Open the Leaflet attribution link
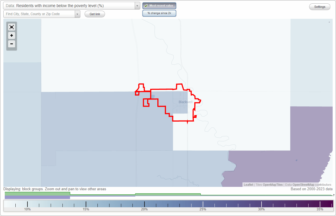Viewport: 336px width, 216px height. tap(248, 185)
